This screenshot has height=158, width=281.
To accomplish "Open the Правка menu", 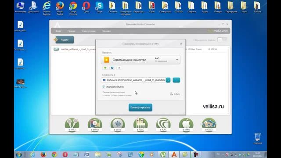I will 71,31.
